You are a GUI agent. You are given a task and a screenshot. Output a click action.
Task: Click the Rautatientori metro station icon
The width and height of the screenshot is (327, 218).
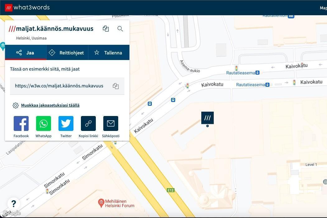[x=291, y=16]
